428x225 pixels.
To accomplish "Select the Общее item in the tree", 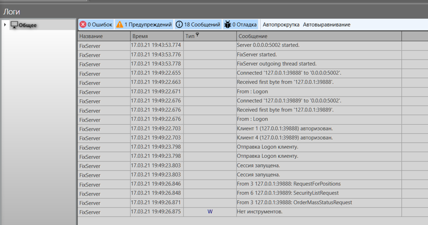I will [28, 25].
